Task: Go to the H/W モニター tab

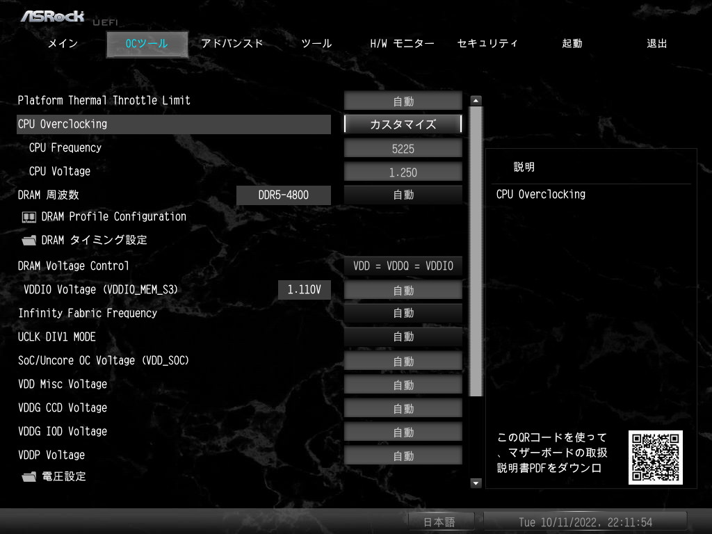Action: tap(403, 44)
